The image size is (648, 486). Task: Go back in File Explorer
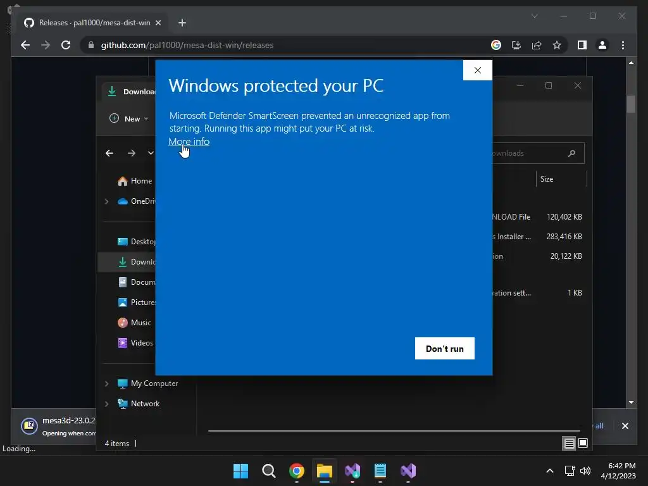coord(109,153)
